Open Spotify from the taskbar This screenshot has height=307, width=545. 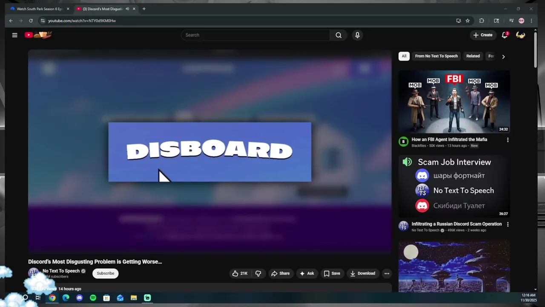[93, 298]
